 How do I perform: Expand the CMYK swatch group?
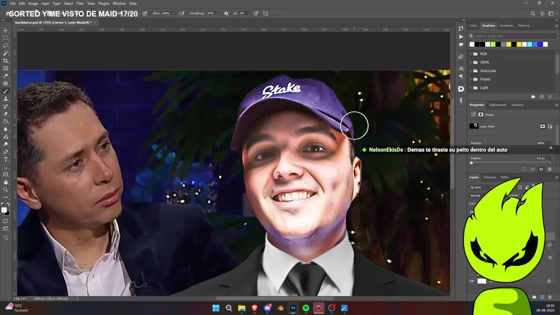471,62
